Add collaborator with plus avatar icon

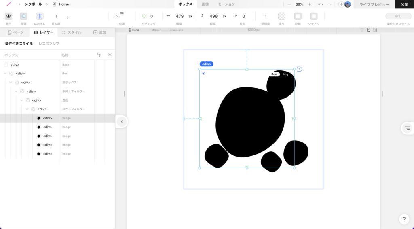point(341,4)
